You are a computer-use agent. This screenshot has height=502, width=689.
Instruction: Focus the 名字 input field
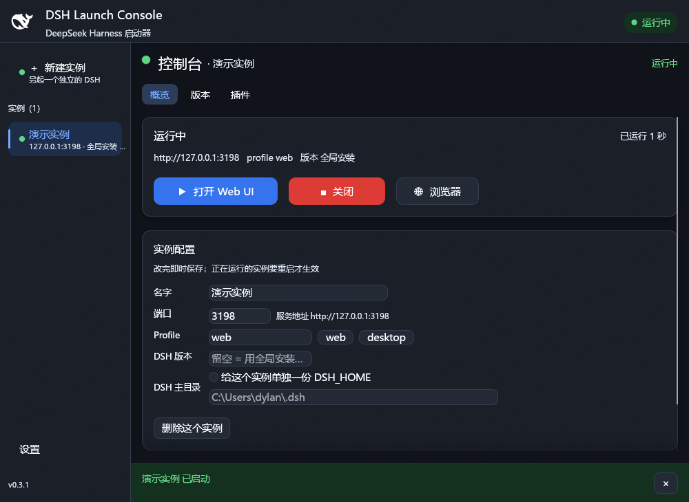(x=298, y=292)
